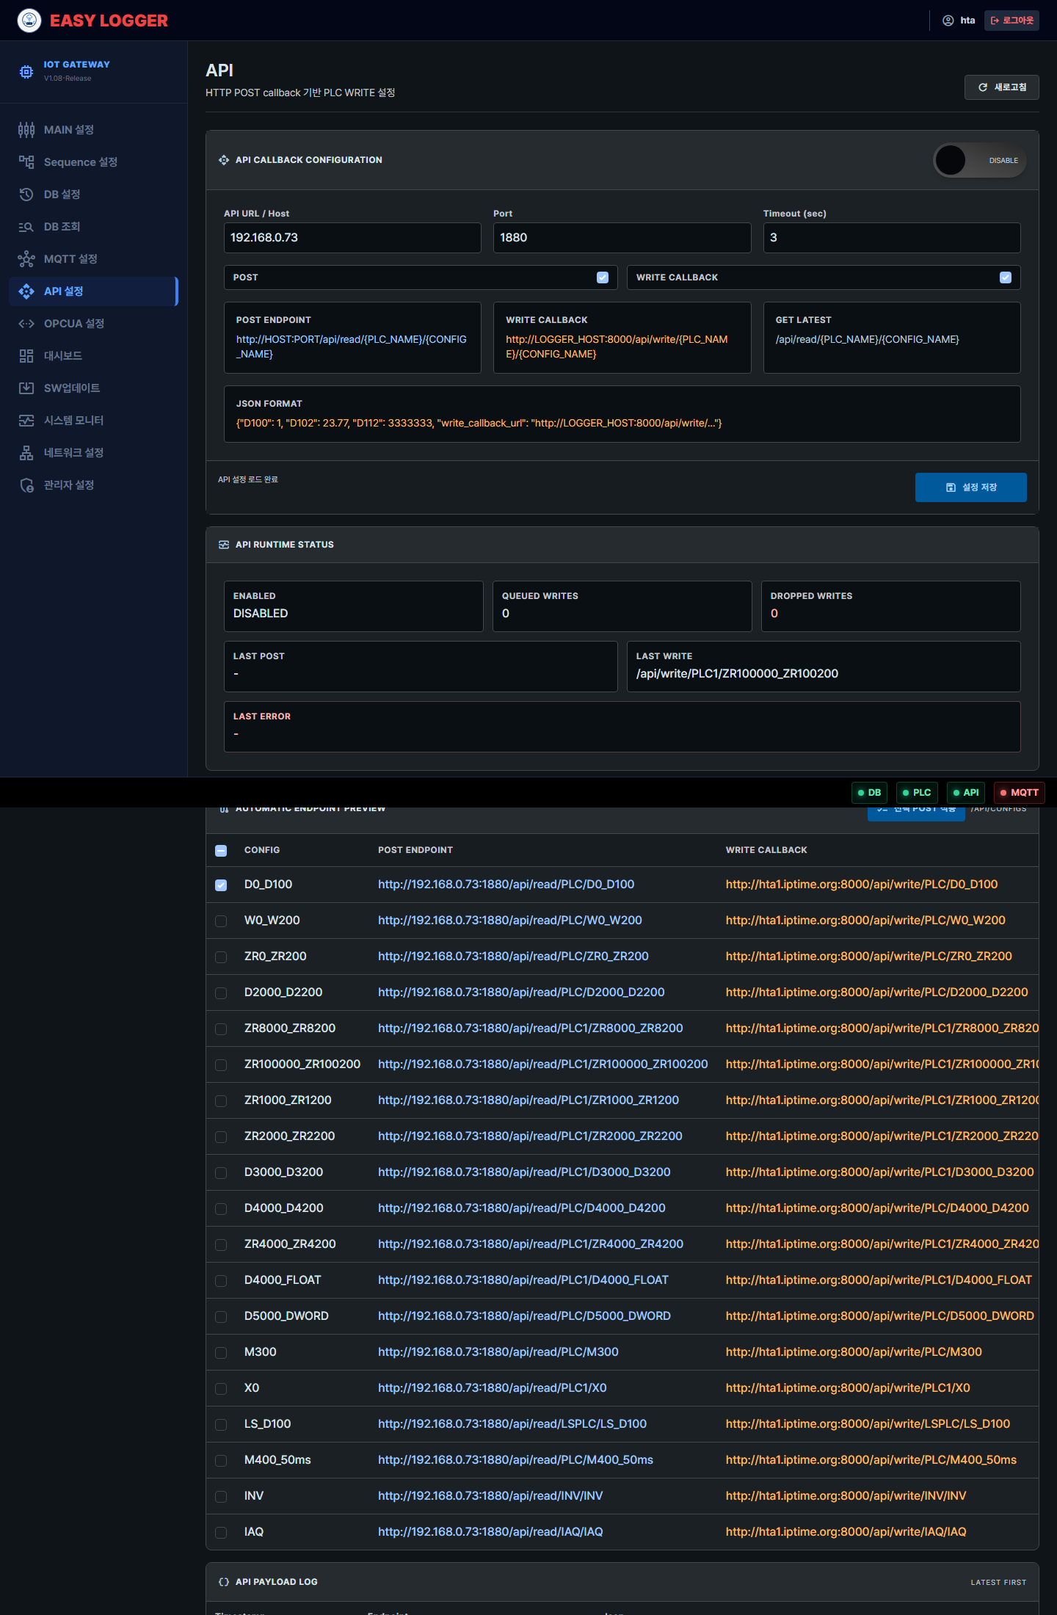Click the GET LATEST endpoint path
This screenshot has width=1057, height=1615.
pos(867,340)
